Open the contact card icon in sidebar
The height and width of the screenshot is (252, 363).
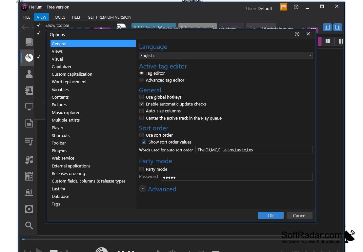coord(29,90)
